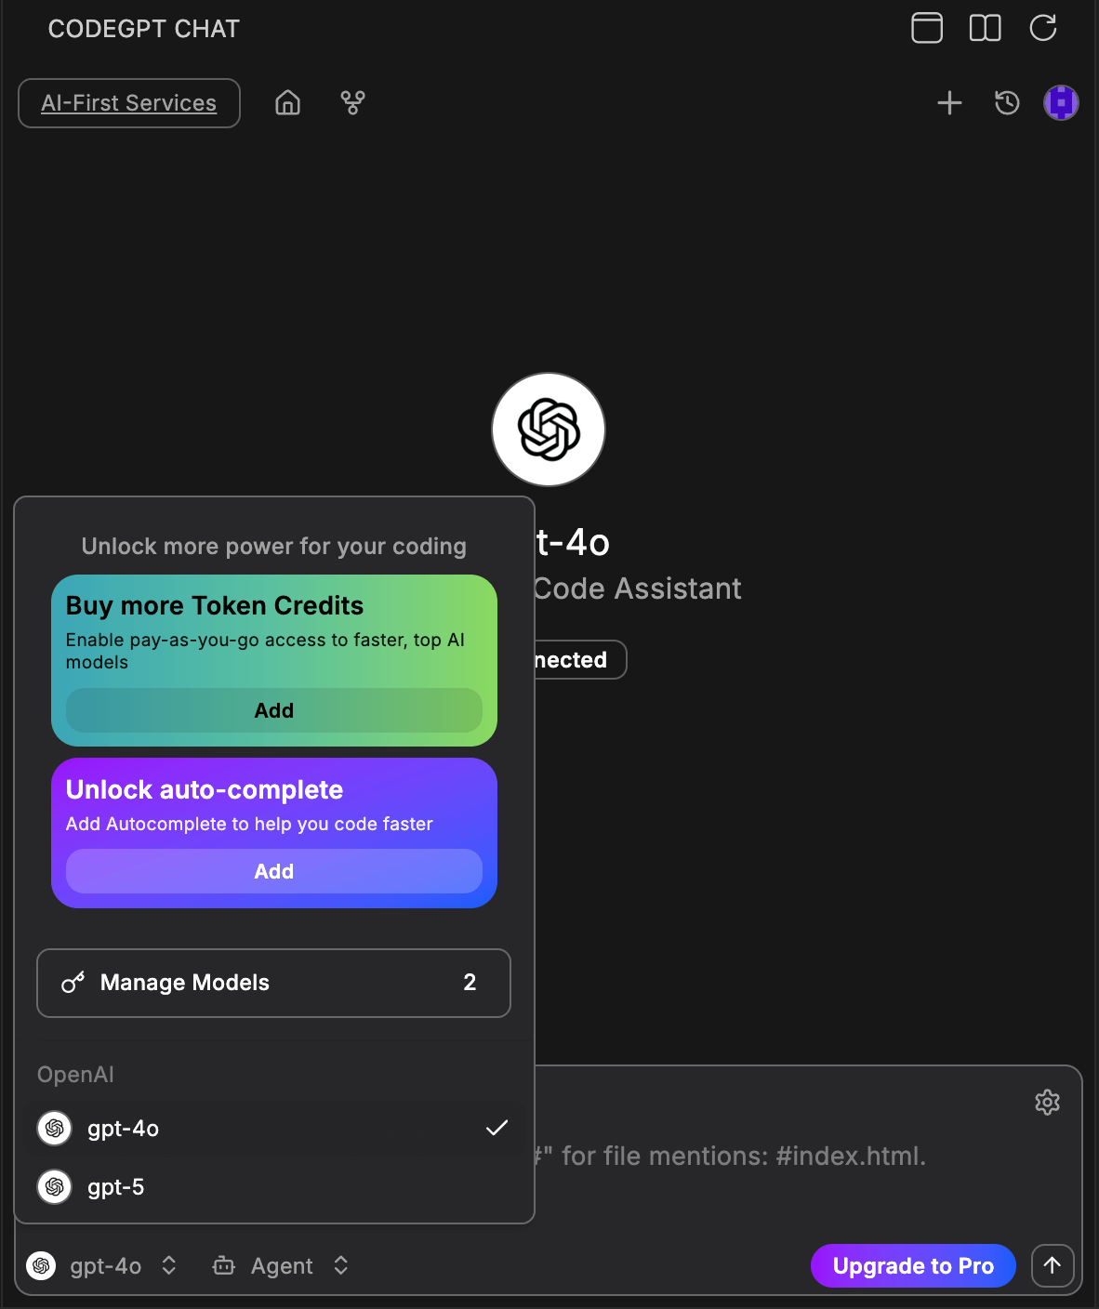Send a message with the arrow button
Screen dimensions: 1099x1309
(x=1052, y=1265)
